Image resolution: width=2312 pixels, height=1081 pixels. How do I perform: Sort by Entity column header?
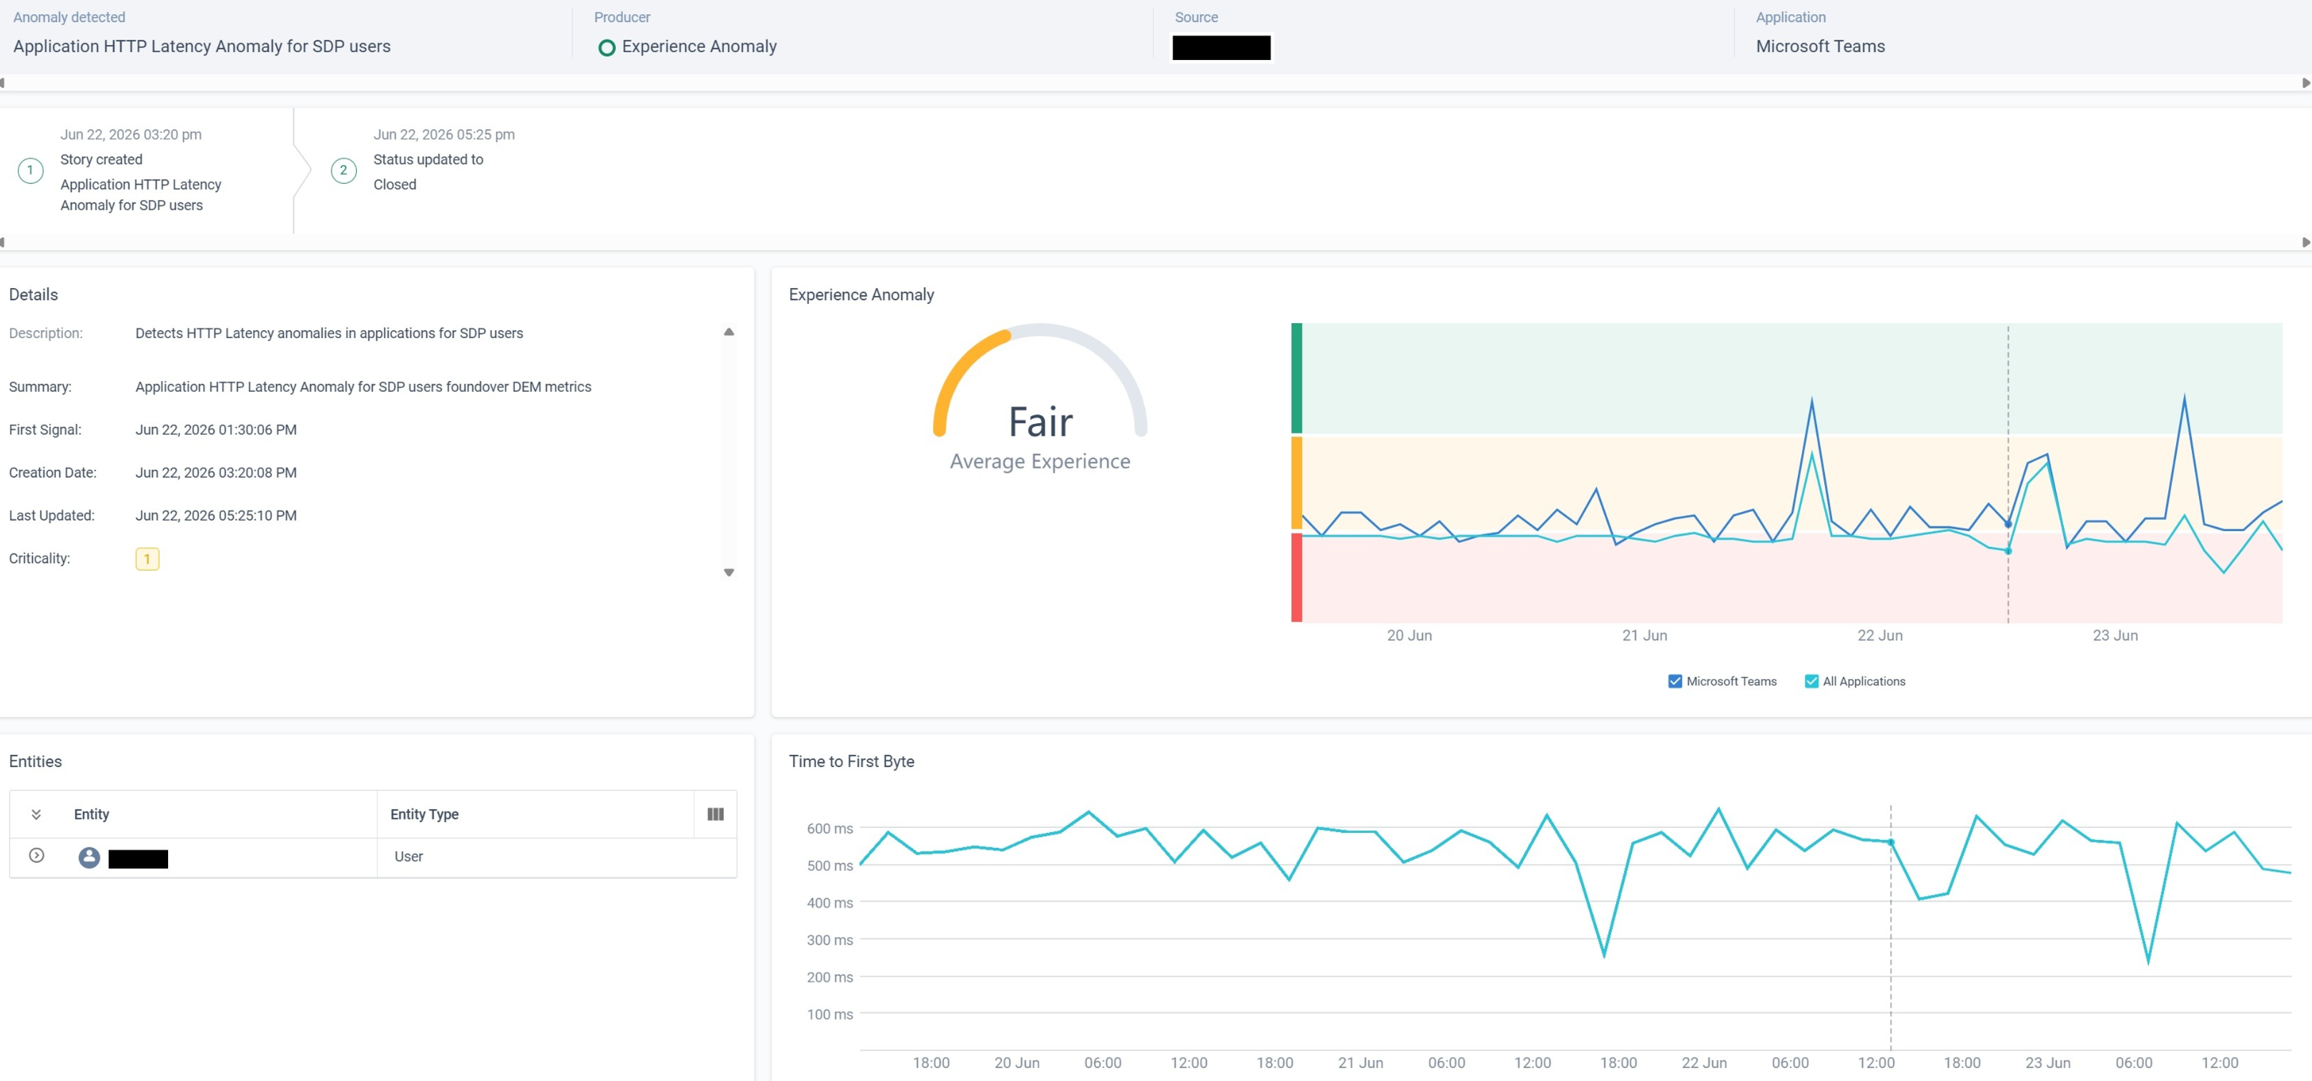(x=92, y=814)
